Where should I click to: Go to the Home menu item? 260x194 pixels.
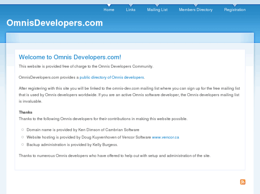point(109,10)
